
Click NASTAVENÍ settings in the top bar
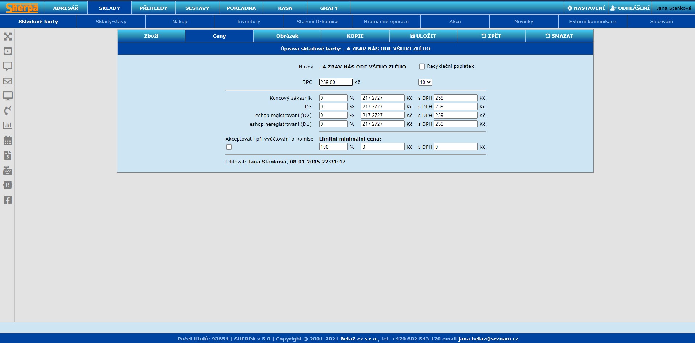586,8
